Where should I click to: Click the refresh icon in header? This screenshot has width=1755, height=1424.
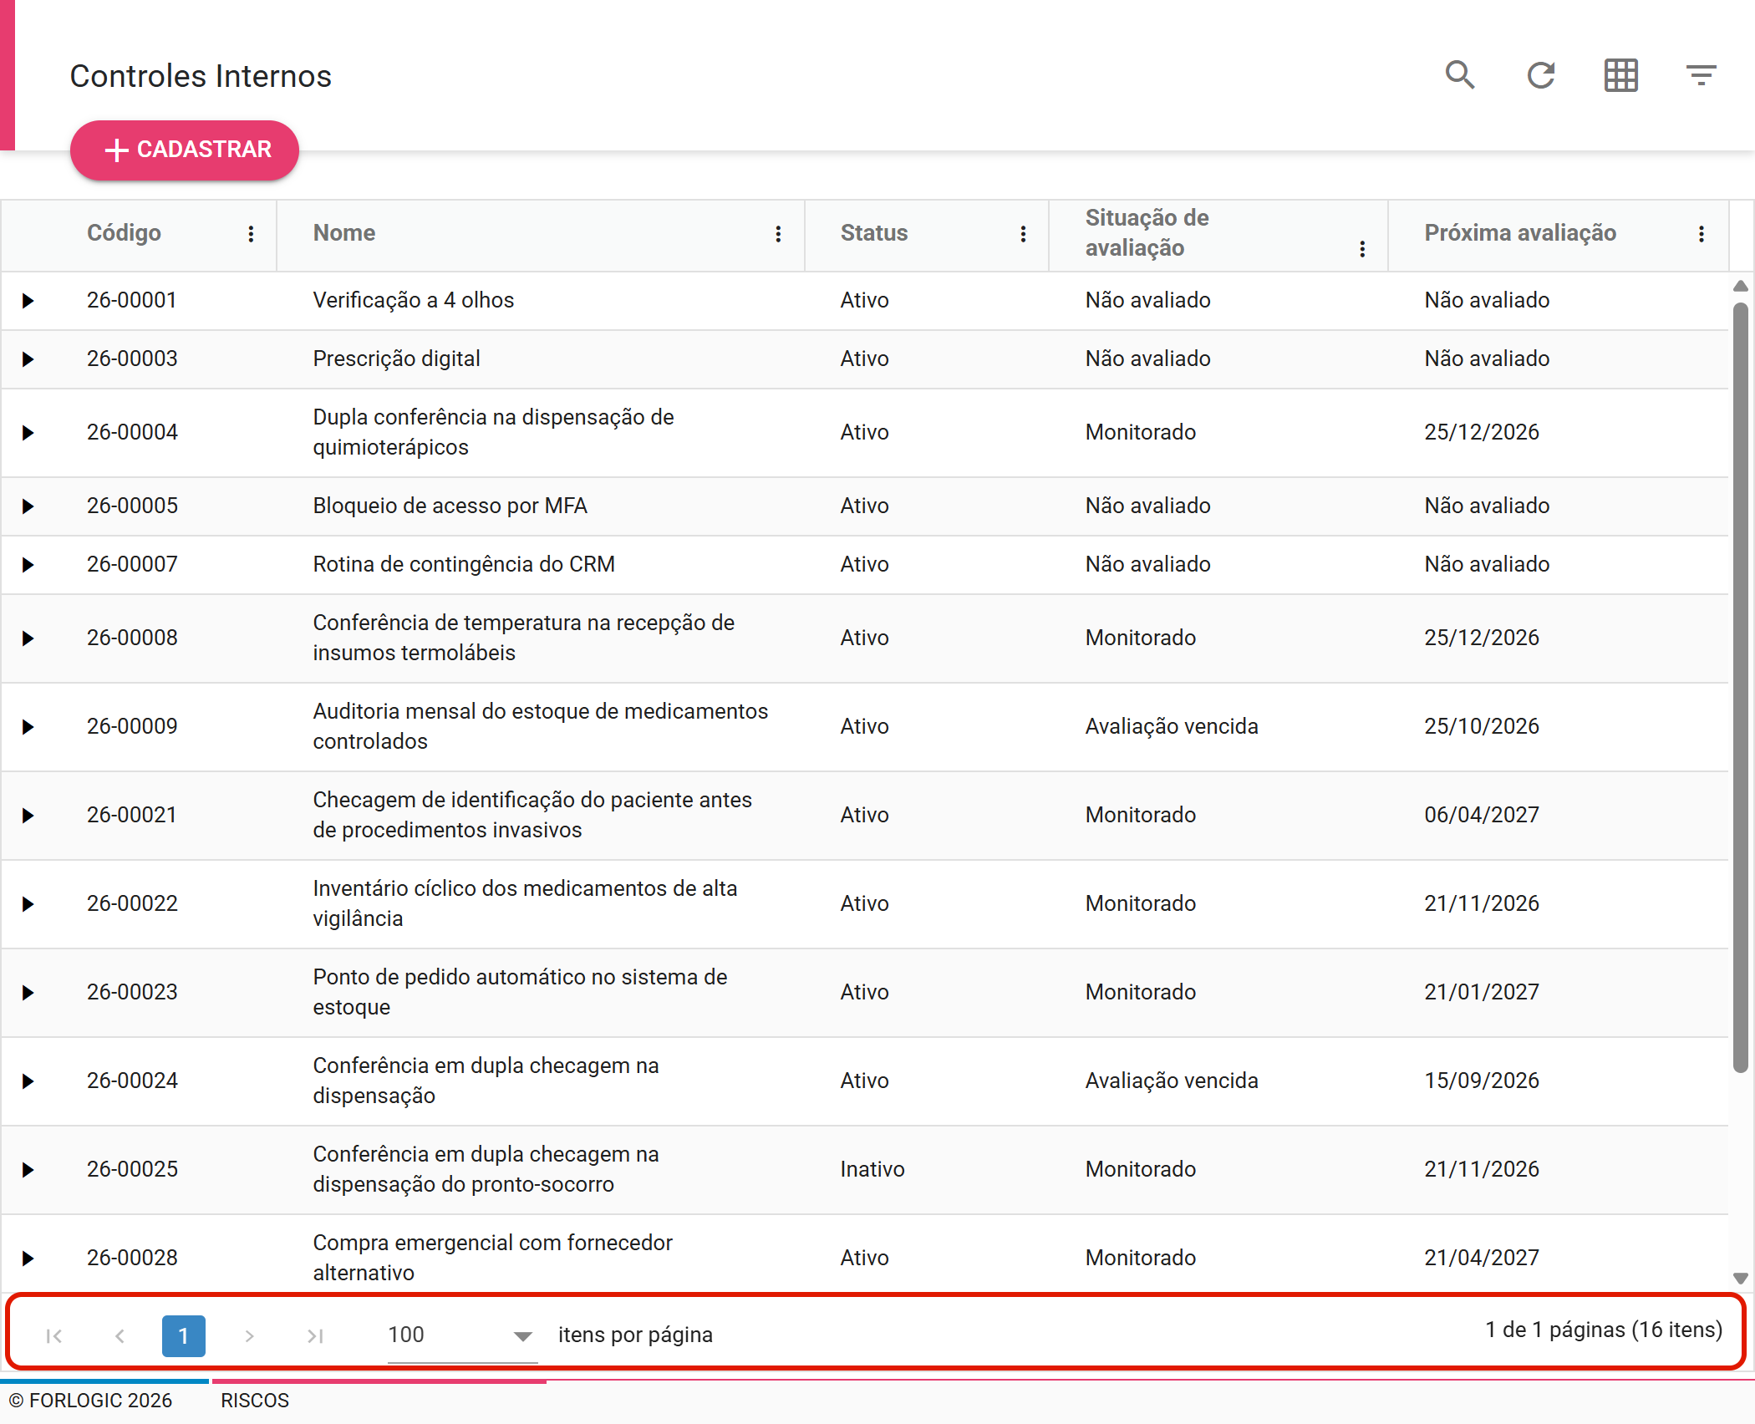pos(1540,75)
